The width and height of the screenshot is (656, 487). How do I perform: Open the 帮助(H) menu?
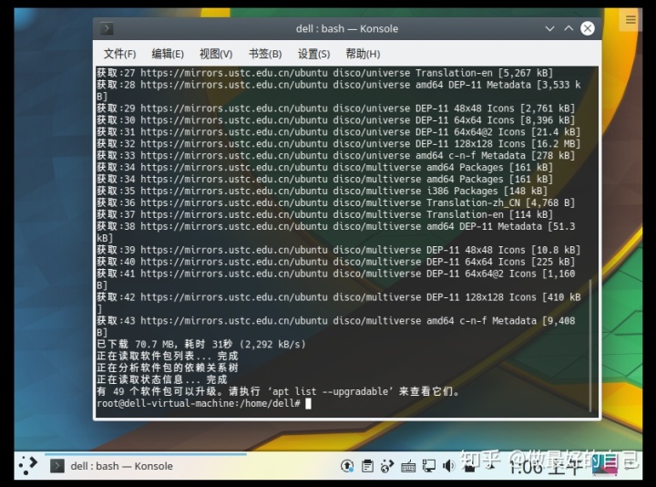coord(363,54)
